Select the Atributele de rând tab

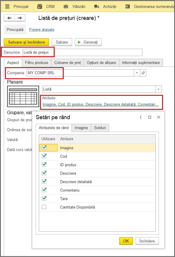[x=54, y=128]
